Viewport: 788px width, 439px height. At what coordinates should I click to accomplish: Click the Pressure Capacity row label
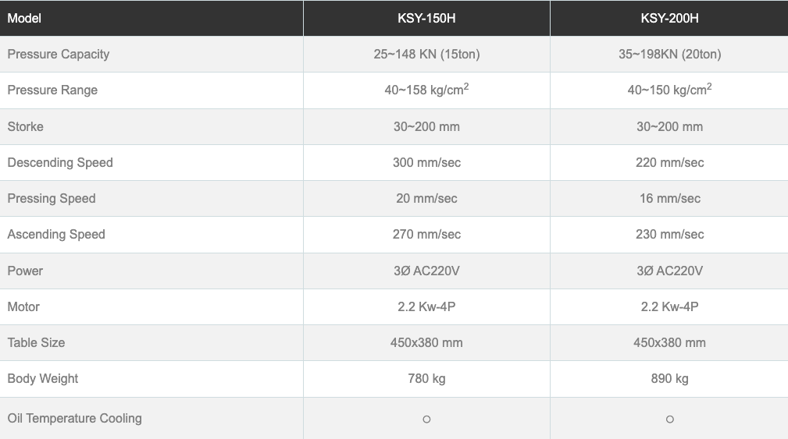59,54
